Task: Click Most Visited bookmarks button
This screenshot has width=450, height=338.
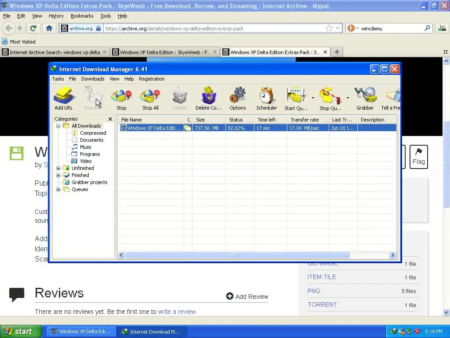Action: pos(19,42)
